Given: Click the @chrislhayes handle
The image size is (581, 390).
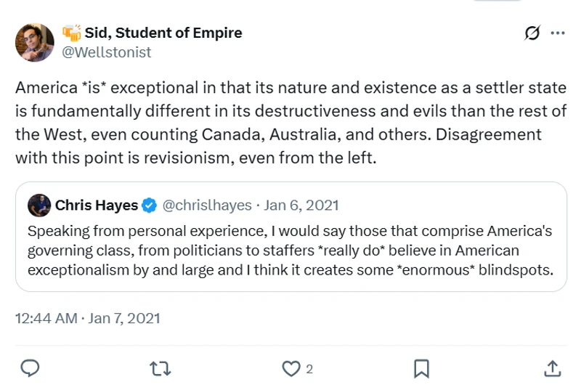Looking at the screenshot, I should click(208, 206).
